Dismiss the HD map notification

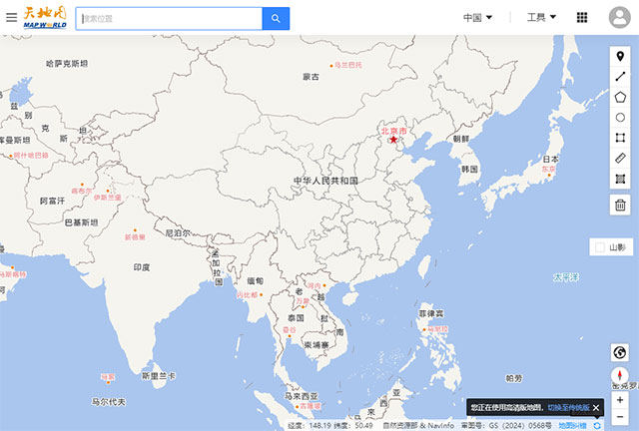[596, 408]
